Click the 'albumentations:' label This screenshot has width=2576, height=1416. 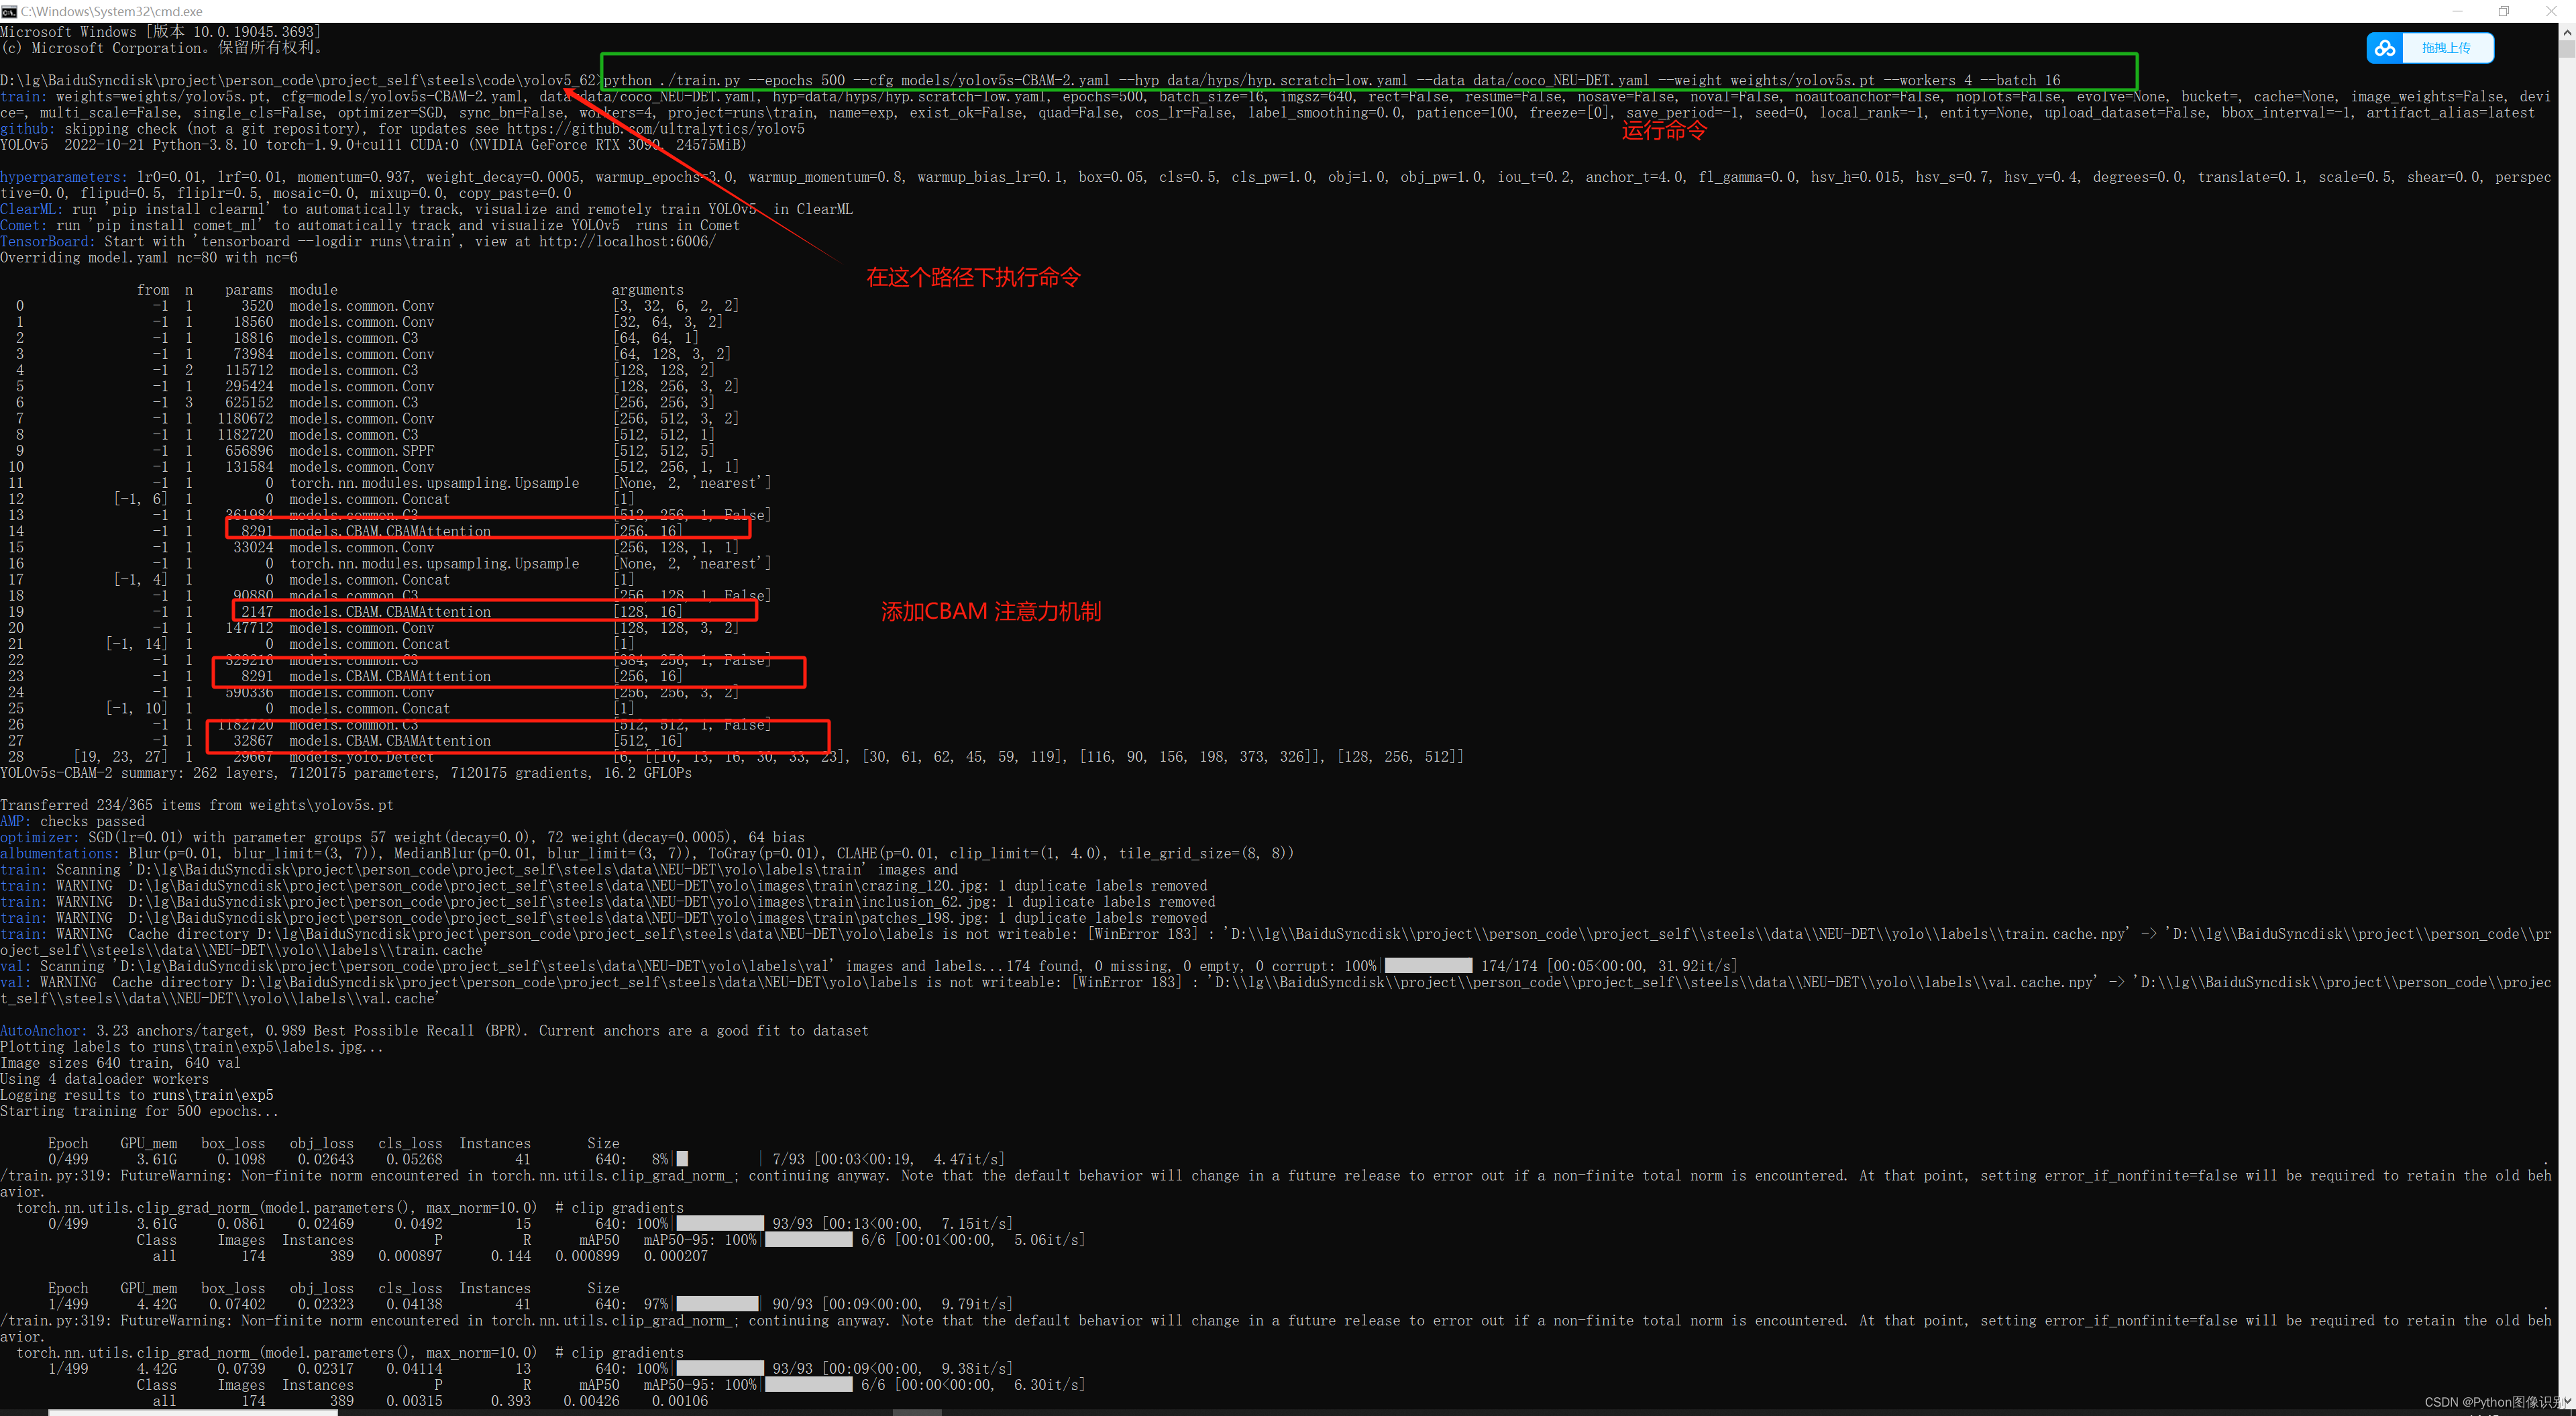60,854
